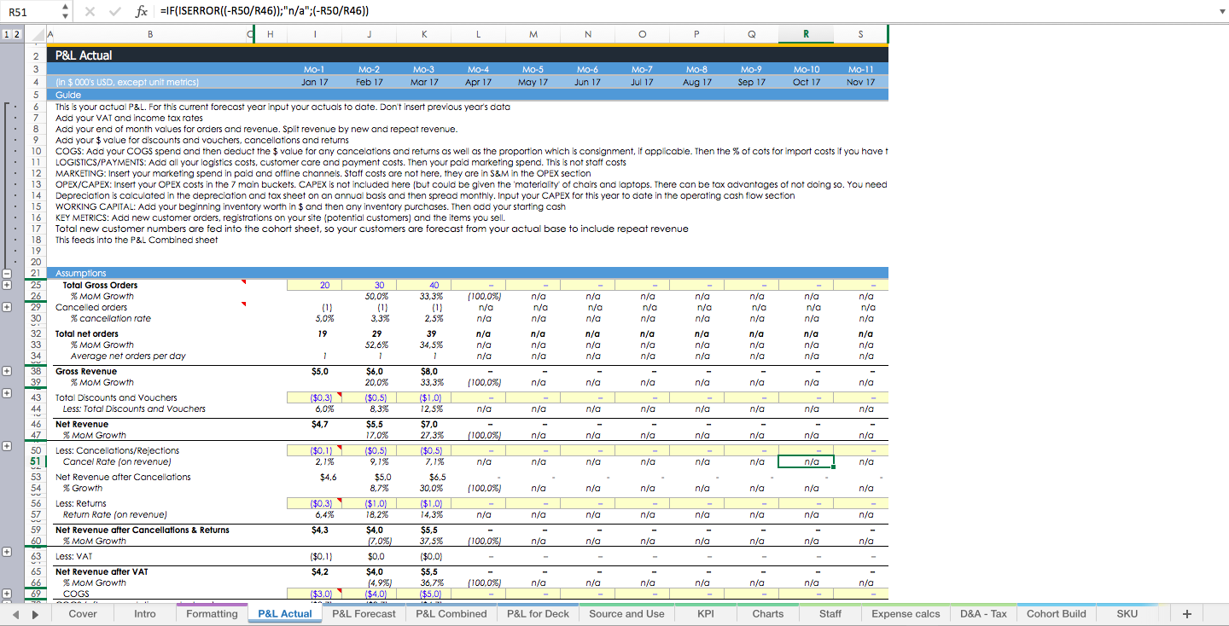This screenshot has height=626, width=1229.
Task: Click the Net Revenue after VAT label
Action: (102, 571)
